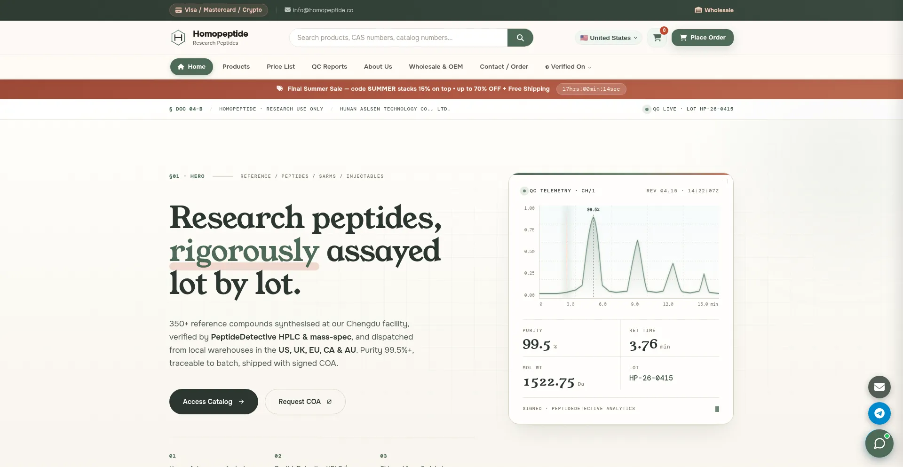903x467 pixels.
Task: Click the HPLC chromatogram chart
Action: point(629,252)
